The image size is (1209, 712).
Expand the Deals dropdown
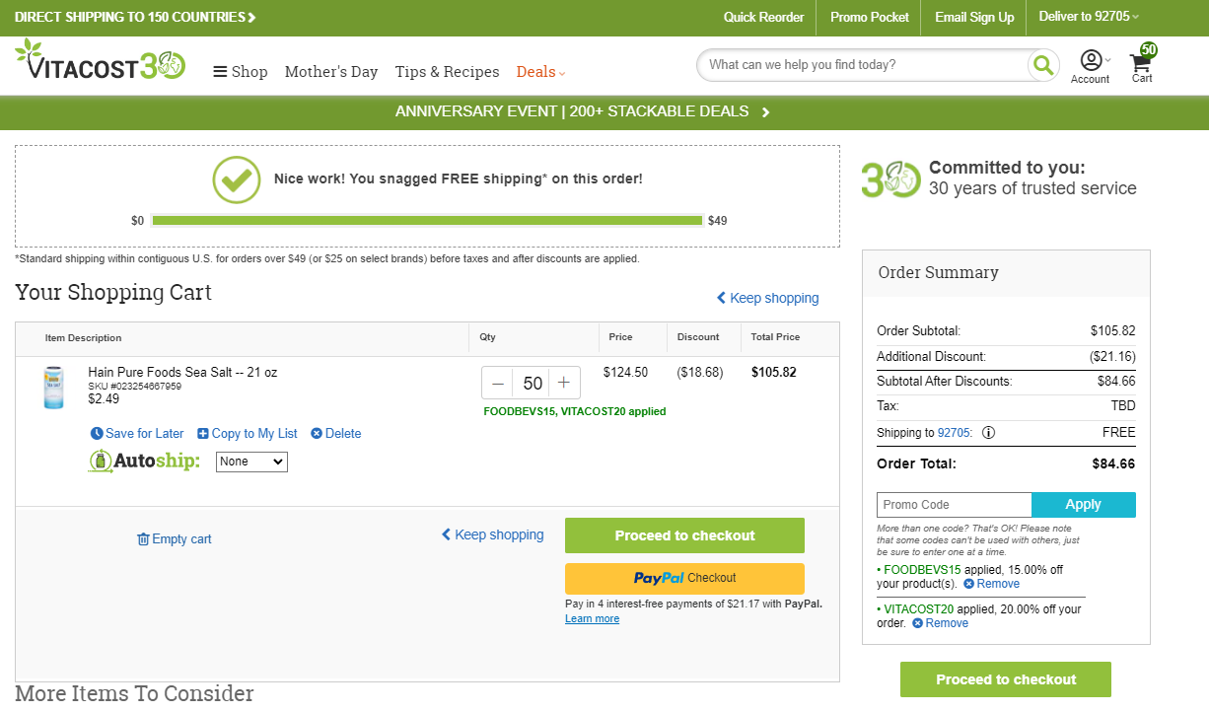[x=540, y=72]
